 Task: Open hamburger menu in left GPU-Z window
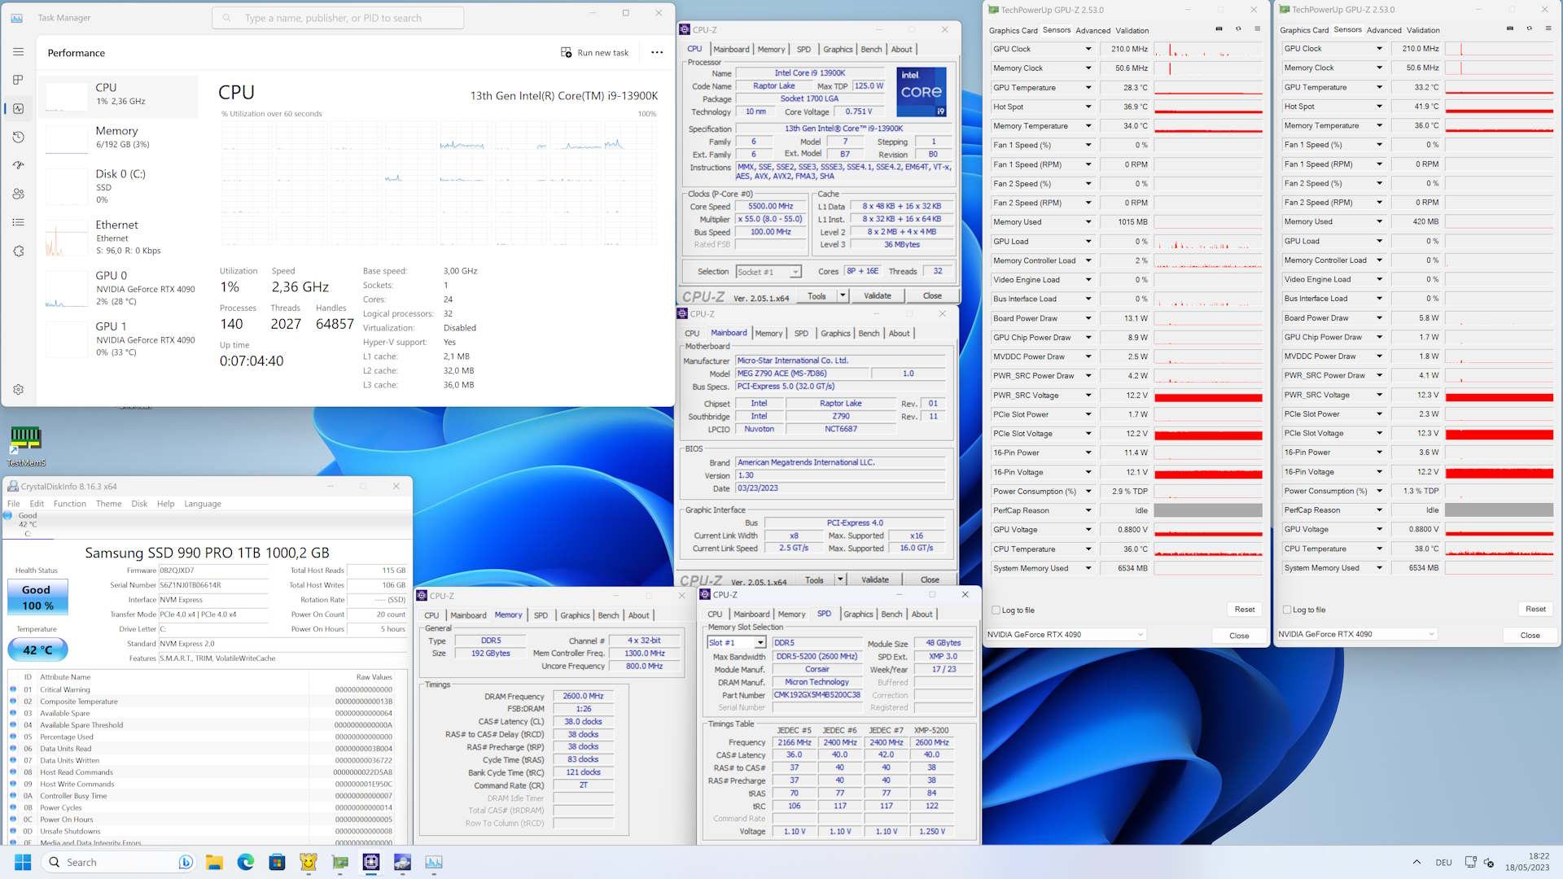(1257, 28)
